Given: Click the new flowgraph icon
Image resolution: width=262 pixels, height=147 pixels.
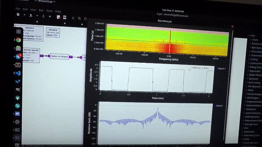Looking at the screenshot, I should 18,15.
